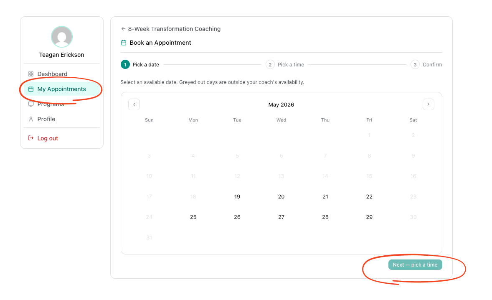
Task: Choose May 25 as appointment date
Action: [x=193, y=217]
